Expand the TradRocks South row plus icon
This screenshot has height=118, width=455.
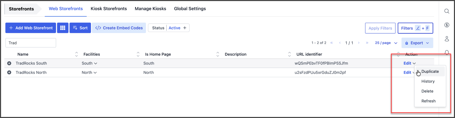tap(9, 63)
